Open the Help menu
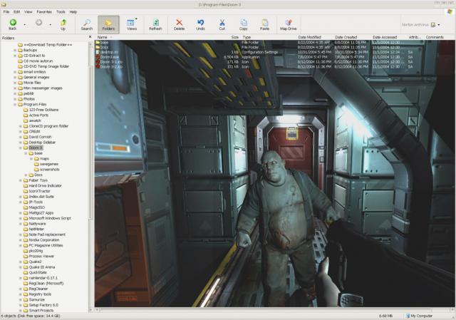Screen dimensions: 456x320 [x=73, y=12]
